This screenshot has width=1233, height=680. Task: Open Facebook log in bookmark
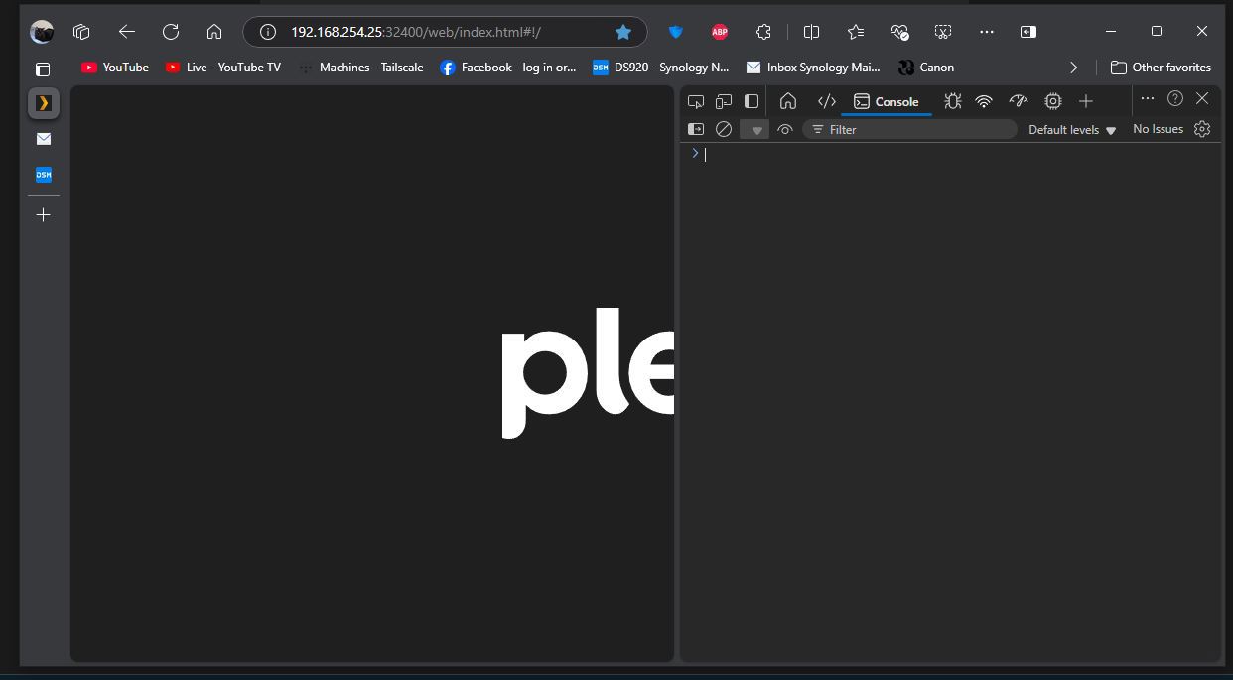[508, 68]
